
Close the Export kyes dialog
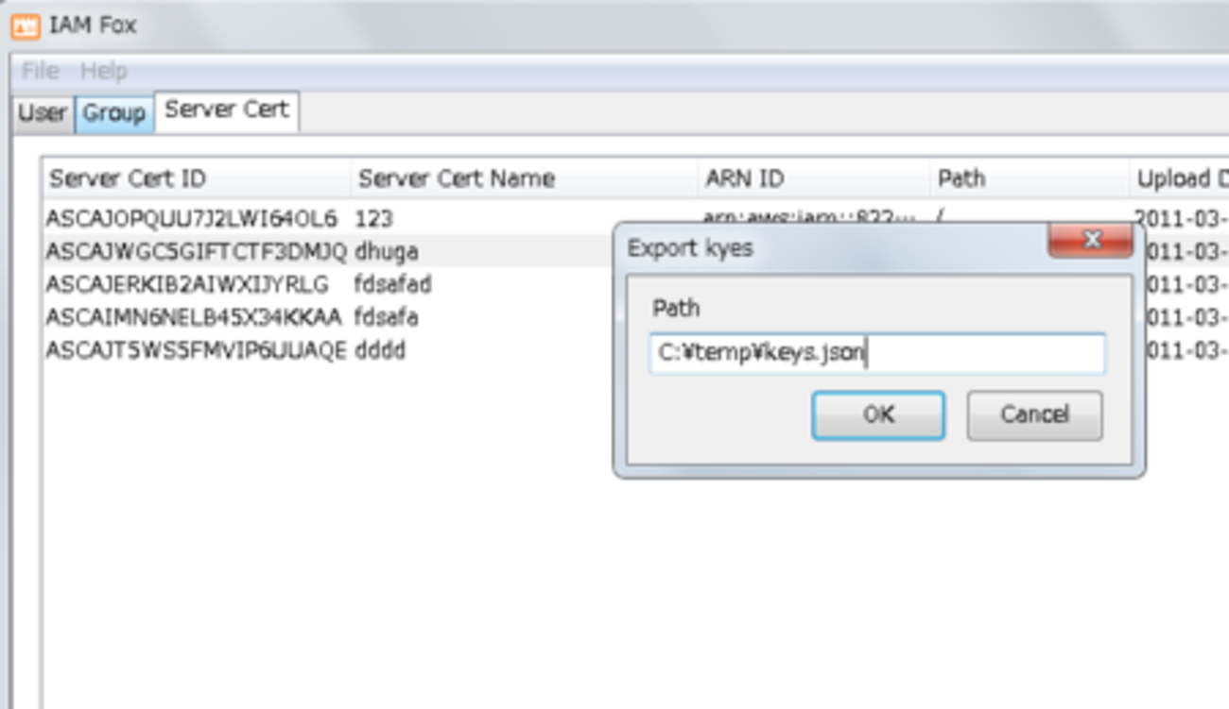tap(1091, 240)
